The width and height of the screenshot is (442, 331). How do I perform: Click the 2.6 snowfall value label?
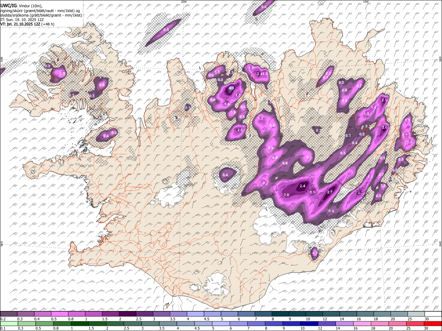[x=385, y=127]
